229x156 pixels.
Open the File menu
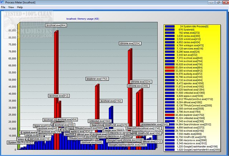(x=3, y=7)
